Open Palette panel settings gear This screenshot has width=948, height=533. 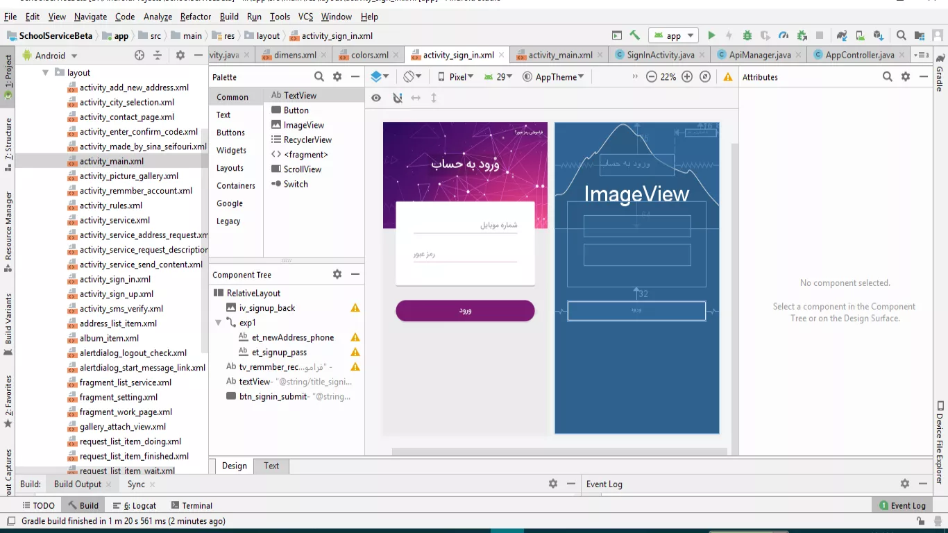pos(337,77)
